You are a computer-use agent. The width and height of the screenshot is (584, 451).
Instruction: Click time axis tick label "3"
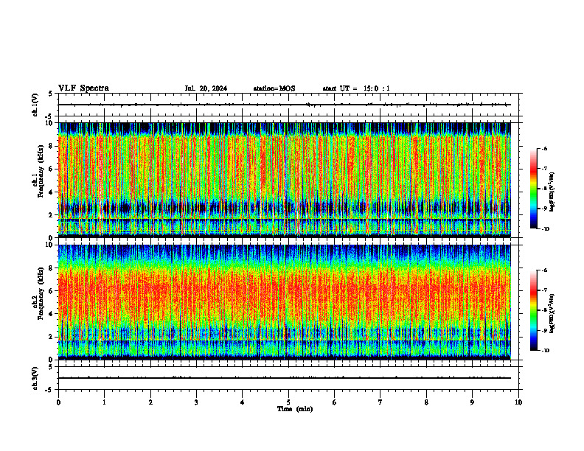(196, 402)
